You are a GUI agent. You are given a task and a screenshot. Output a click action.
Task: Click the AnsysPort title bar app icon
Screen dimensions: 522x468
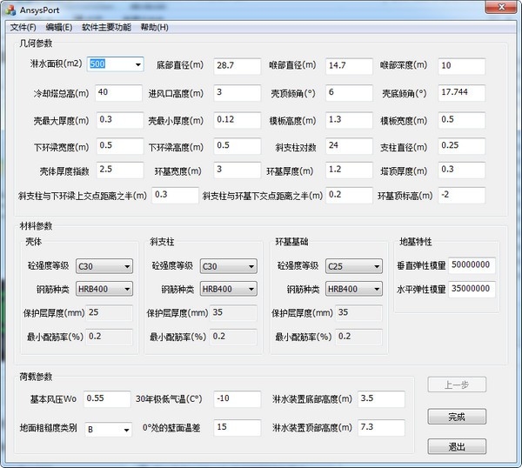click(x=10, y=10)
